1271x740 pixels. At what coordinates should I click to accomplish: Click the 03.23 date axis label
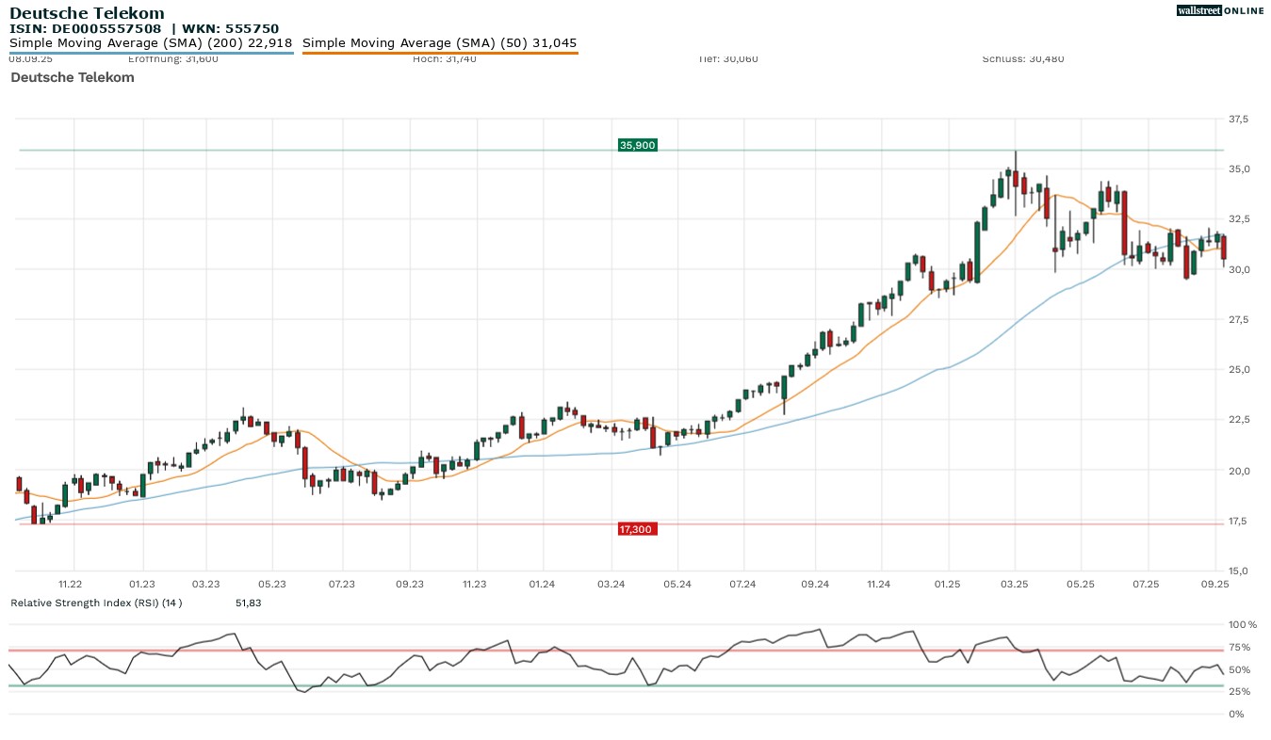click(205, 585)
